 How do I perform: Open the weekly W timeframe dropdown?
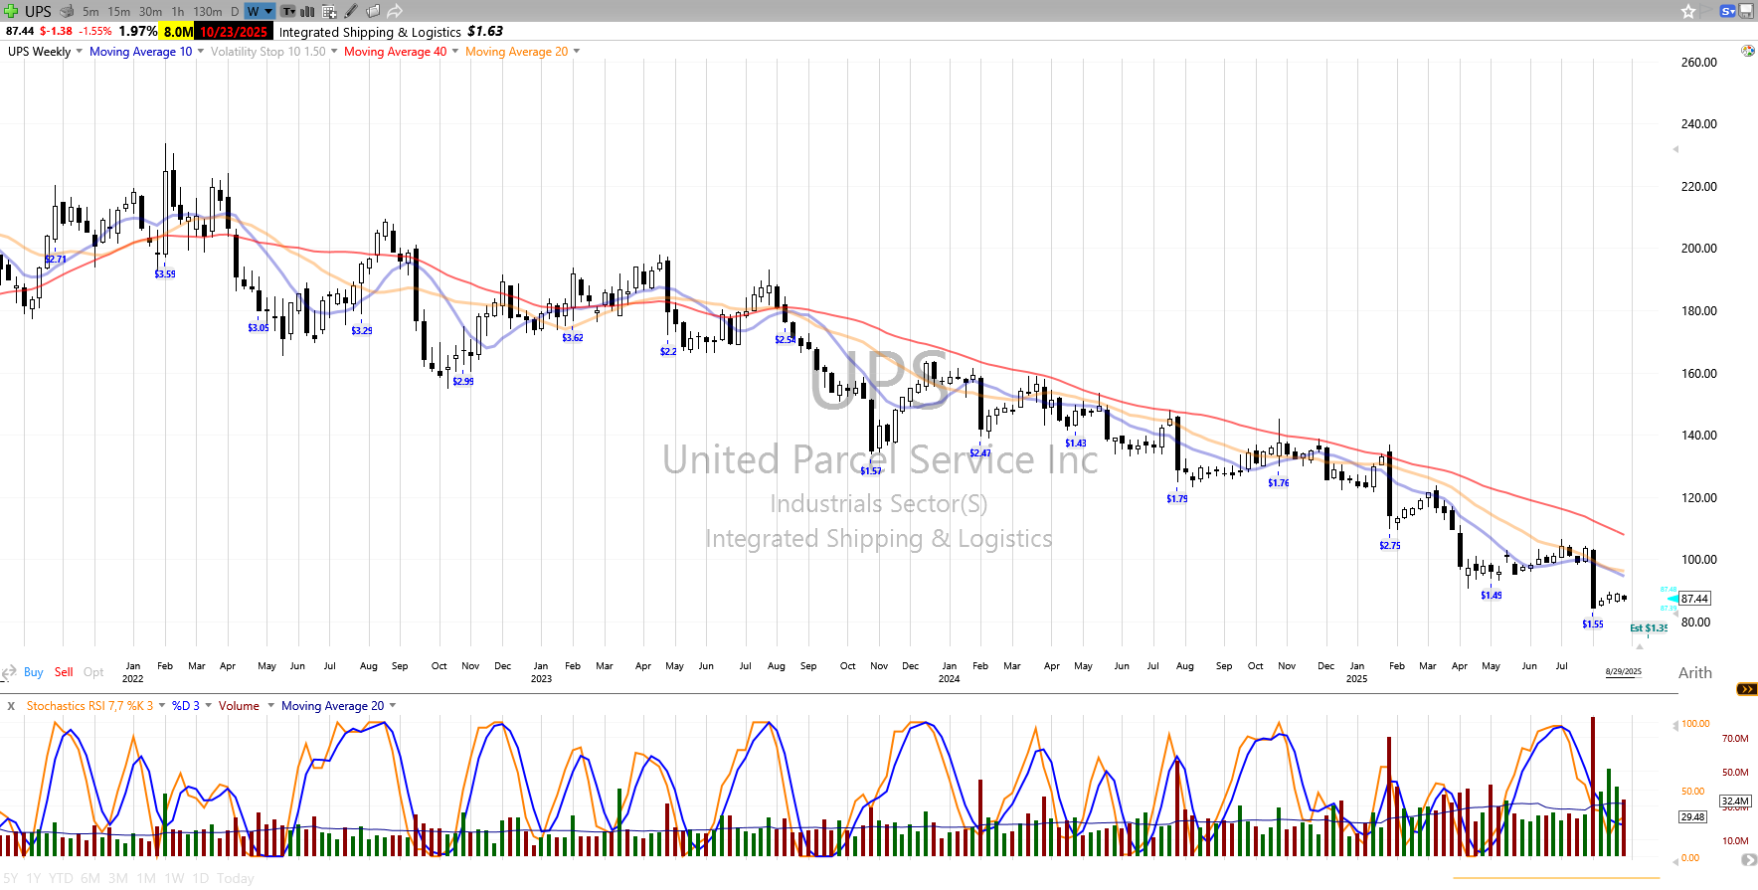[260, 11]
